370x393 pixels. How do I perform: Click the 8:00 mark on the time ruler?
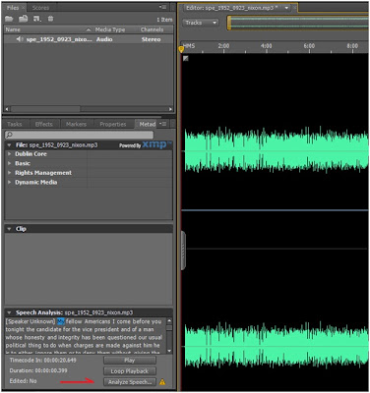(x=352, y=46)
